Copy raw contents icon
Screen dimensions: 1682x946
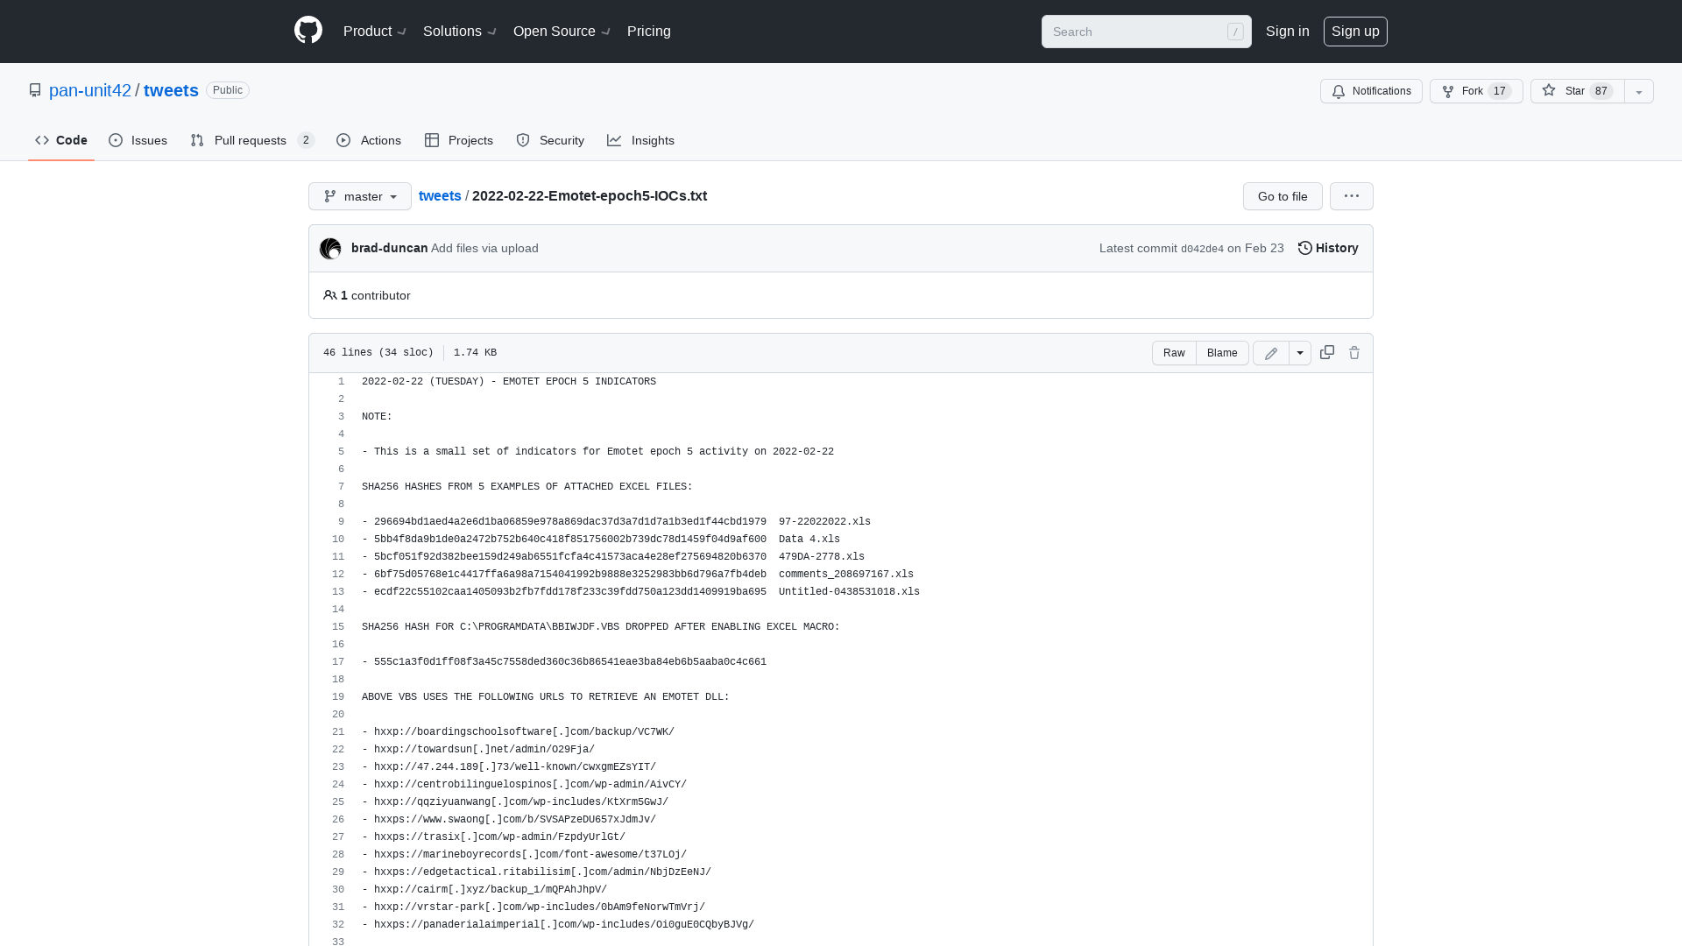(x=1327, y=352)
